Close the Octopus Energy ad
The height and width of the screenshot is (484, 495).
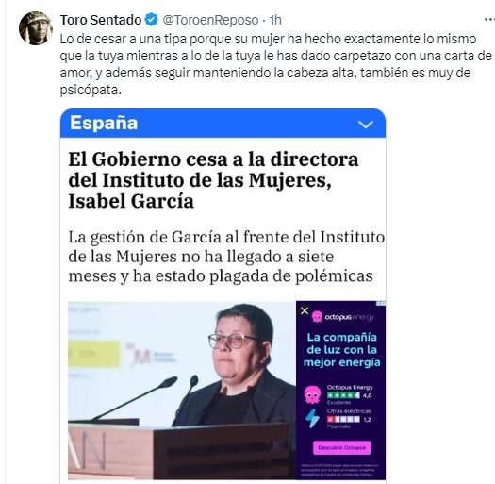click(305, 310)
